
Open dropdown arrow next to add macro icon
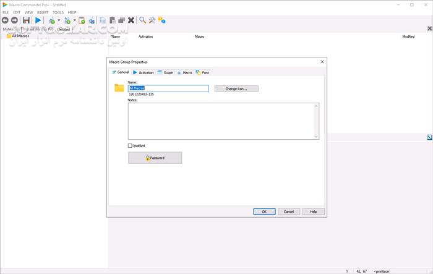click(x=59, y=20)
